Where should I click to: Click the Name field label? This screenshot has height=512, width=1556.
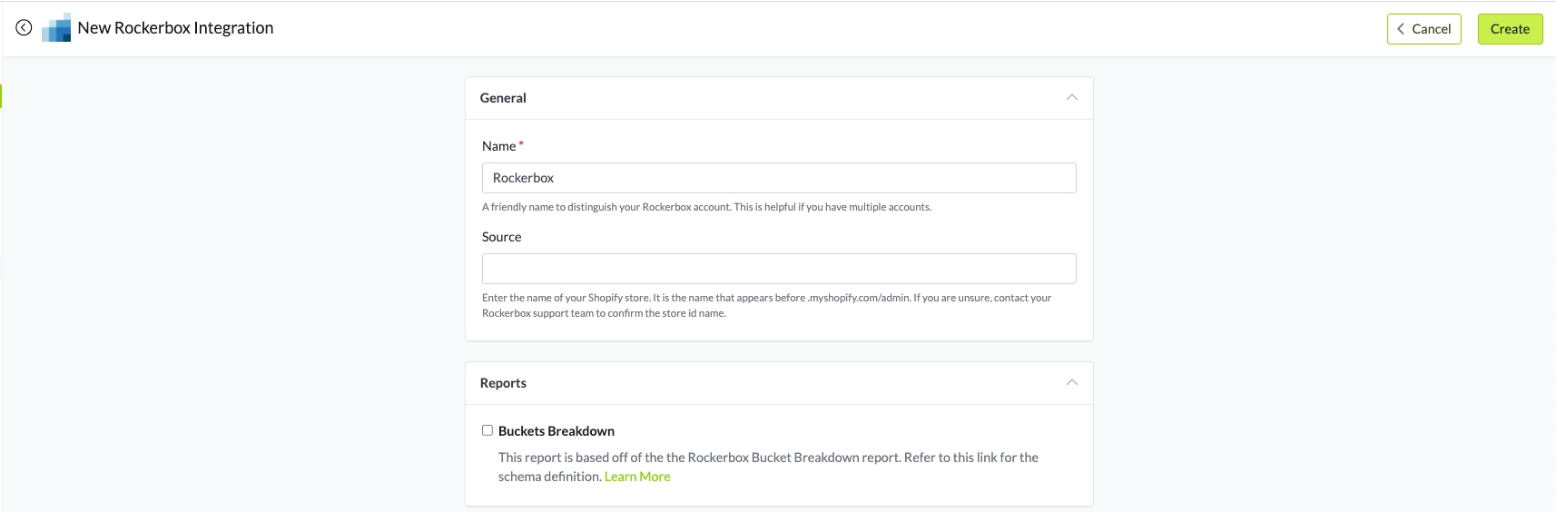pos(498,146)
